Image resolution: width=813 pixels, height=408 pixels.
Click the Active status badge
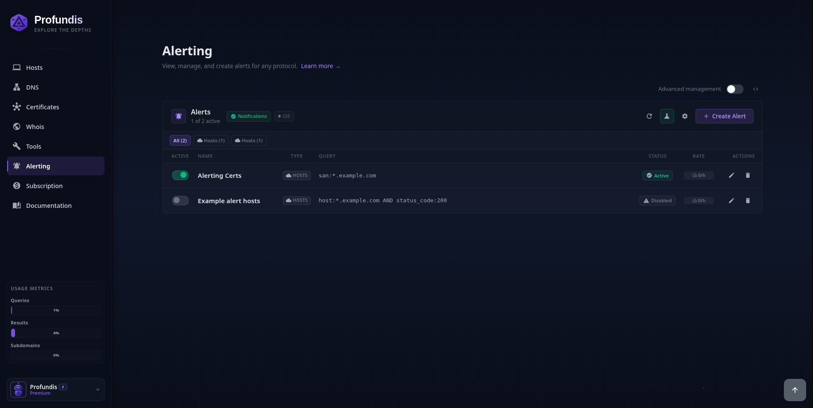click(x=657, y=176)
